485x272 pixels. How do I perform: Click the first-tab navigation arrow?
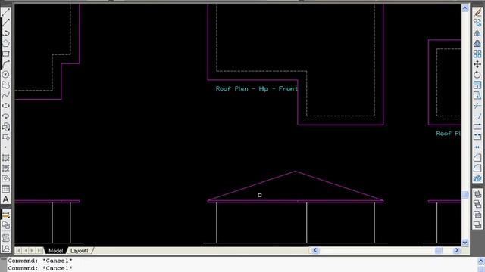click(18, 251)
